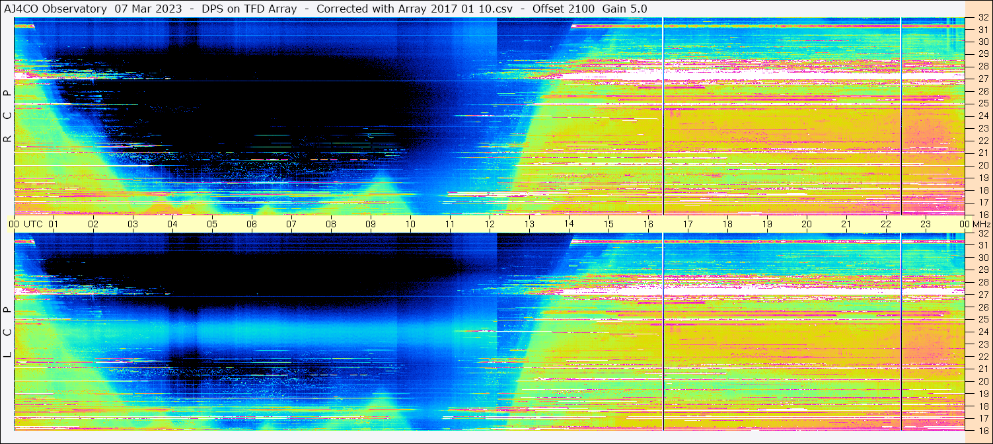The width and height of the screenshot is (993, 444).
Task: Click the 'MHz' unit label on time axis
Action: pyautogui.click(x=981, y=224)
